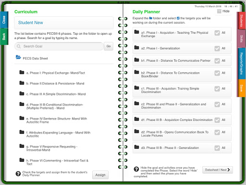Collapse the PECS Data Sheet folder label
Screen dimensions: 246x185
coord(35,58)
